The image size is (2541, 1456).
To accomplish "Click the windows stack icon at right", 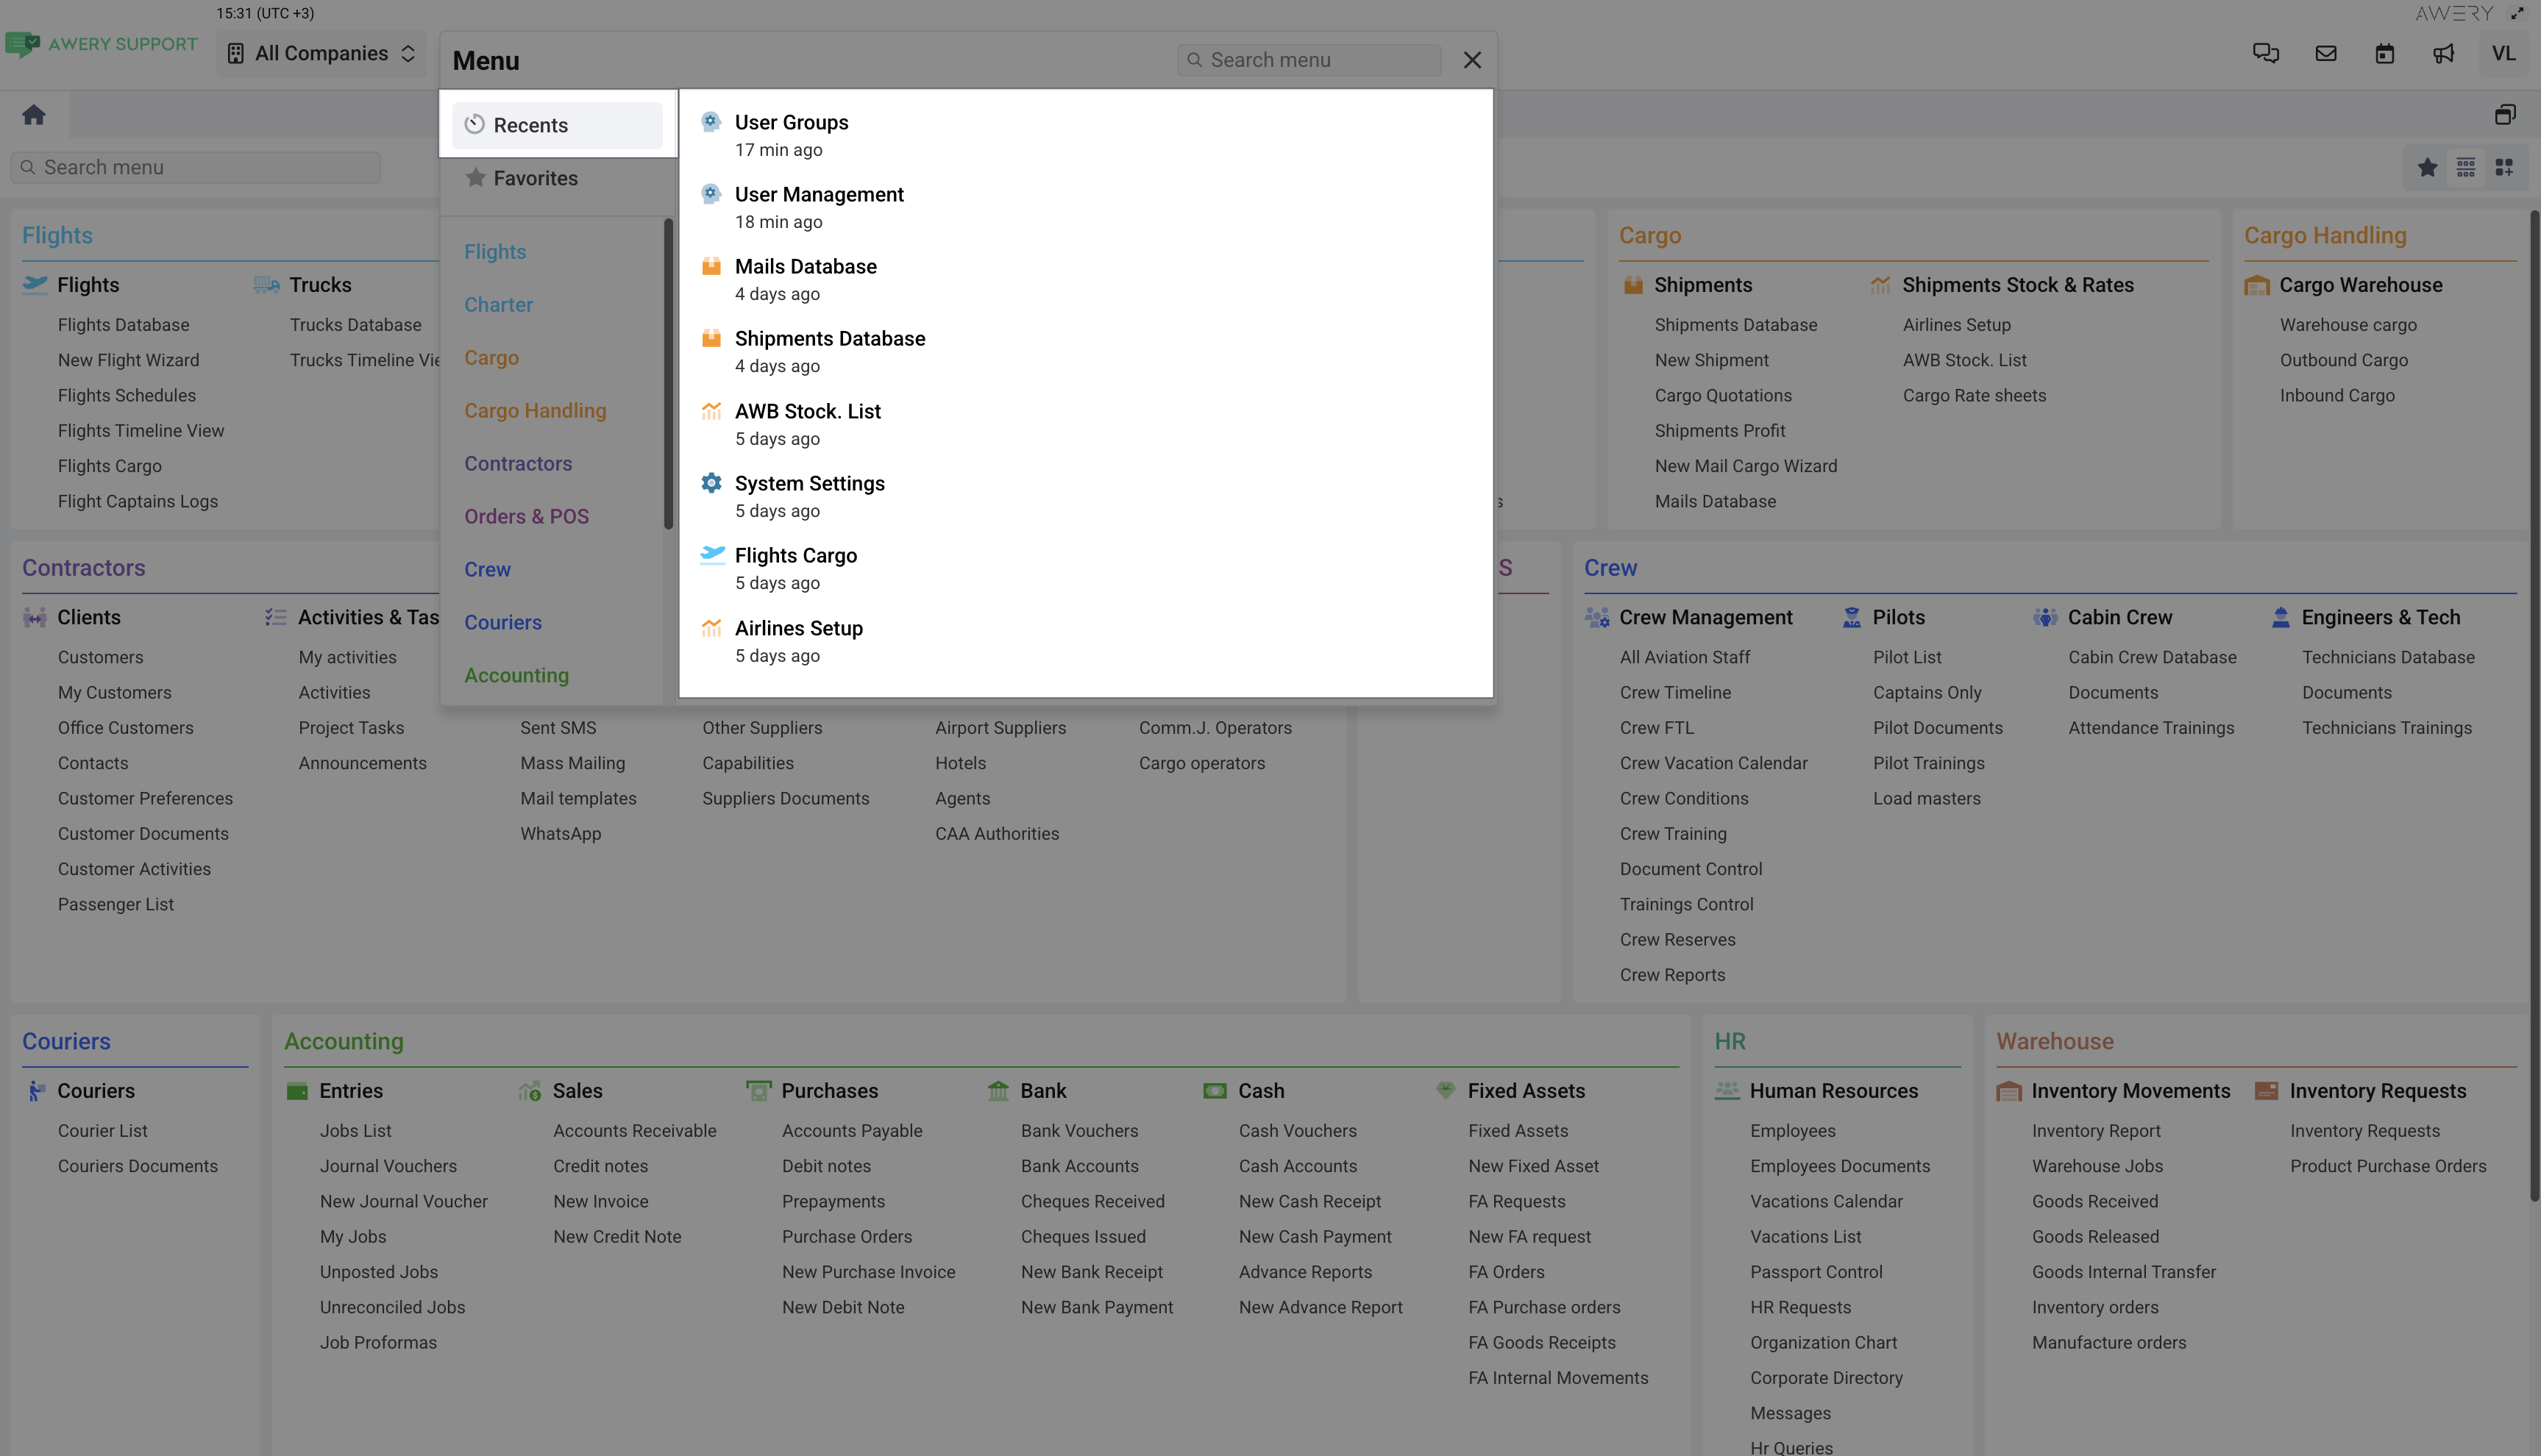I will pyautogui.click(x=2504, y=115).
